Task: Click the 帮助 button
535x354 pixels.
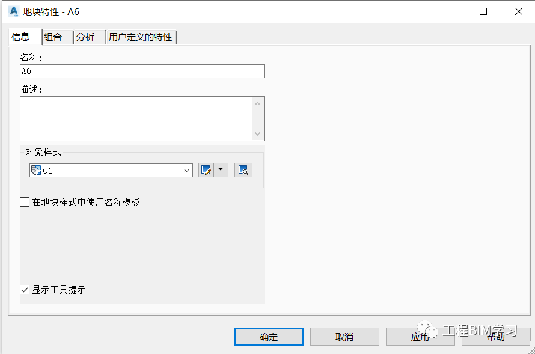Action: (x=496, y=337)
